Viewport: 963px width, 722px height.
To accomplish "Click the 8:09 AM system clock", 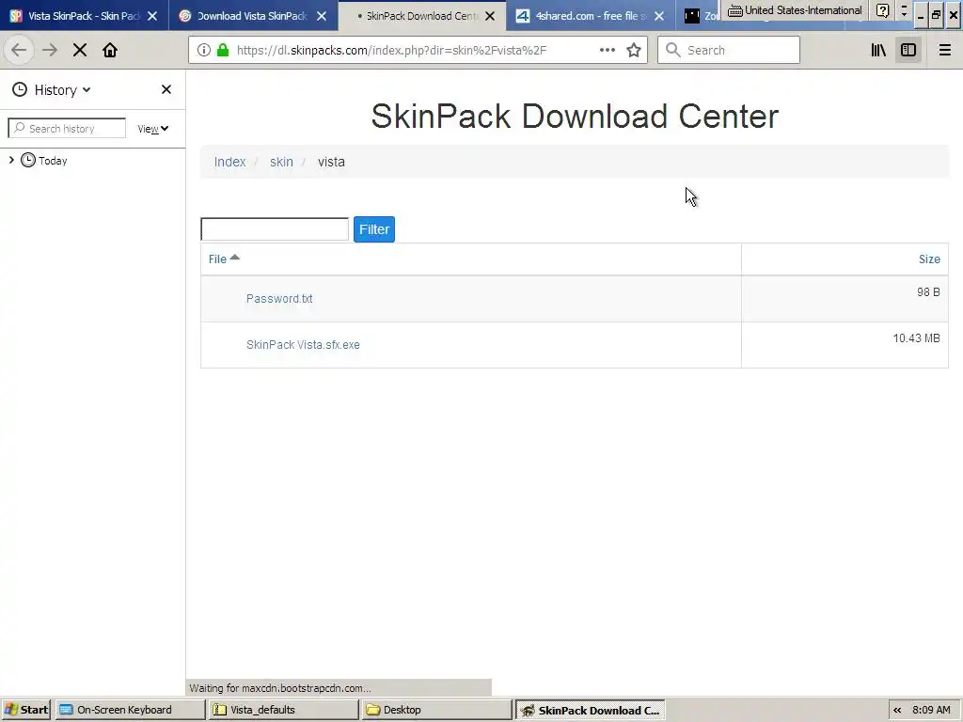I will tap(931, 710).
